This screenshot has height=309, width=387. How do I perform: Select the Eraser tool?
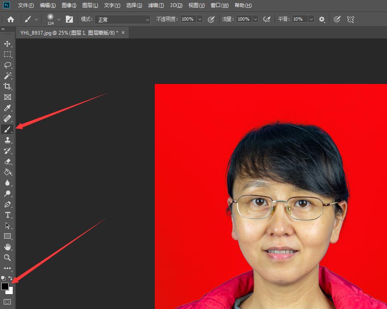click(x=7, y=161)
